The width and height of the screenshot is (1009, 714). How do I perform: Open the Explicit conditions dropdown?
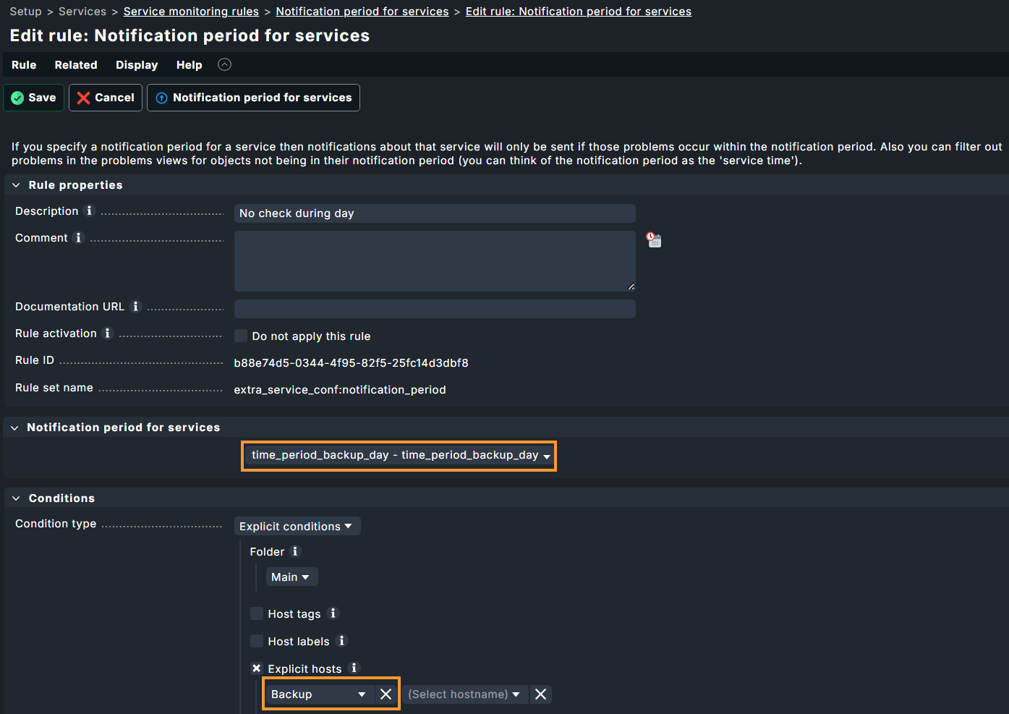tap(297, 526)
